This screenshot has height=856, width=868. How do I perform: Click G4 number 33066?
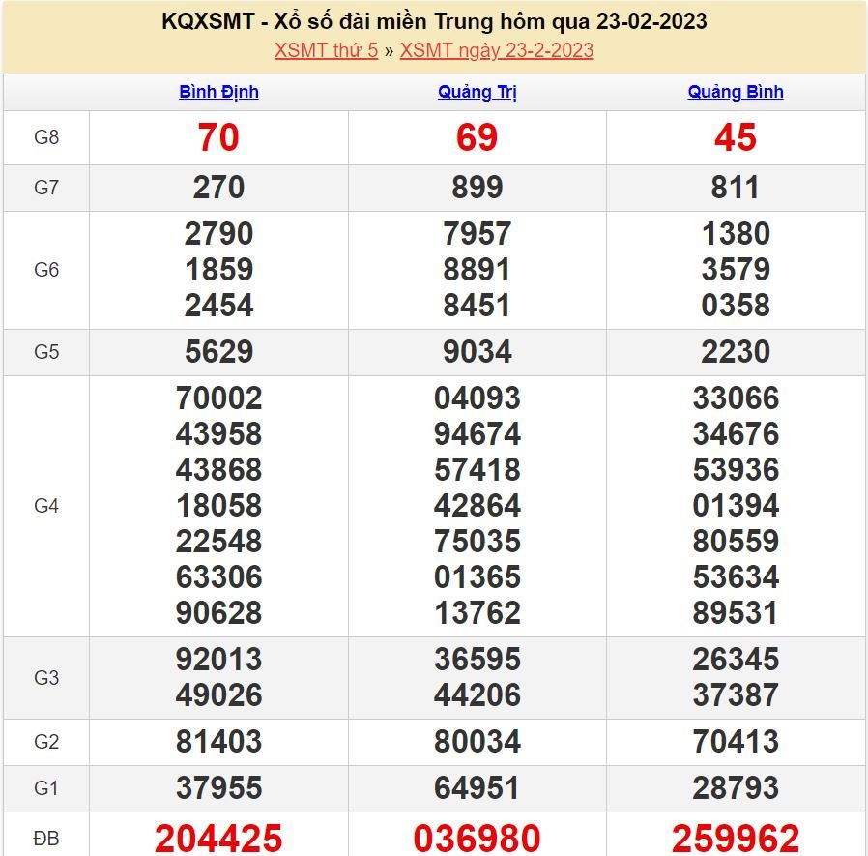tap(736, 398)
